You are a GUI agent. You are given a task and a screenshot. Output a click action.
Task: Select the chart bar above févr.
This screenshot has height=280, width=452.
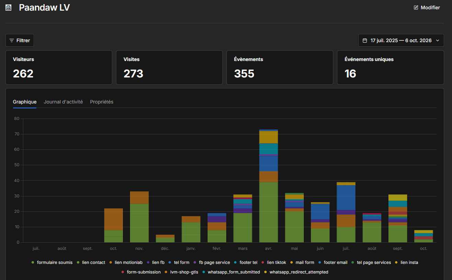[x=217, y=228]
